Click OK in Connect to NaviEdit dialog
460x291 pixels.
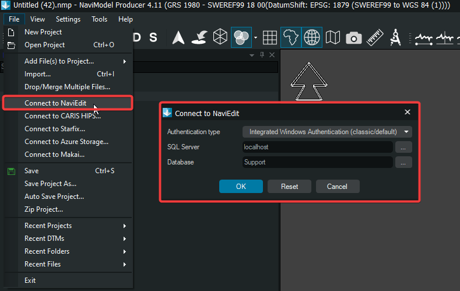pos(241,187)
